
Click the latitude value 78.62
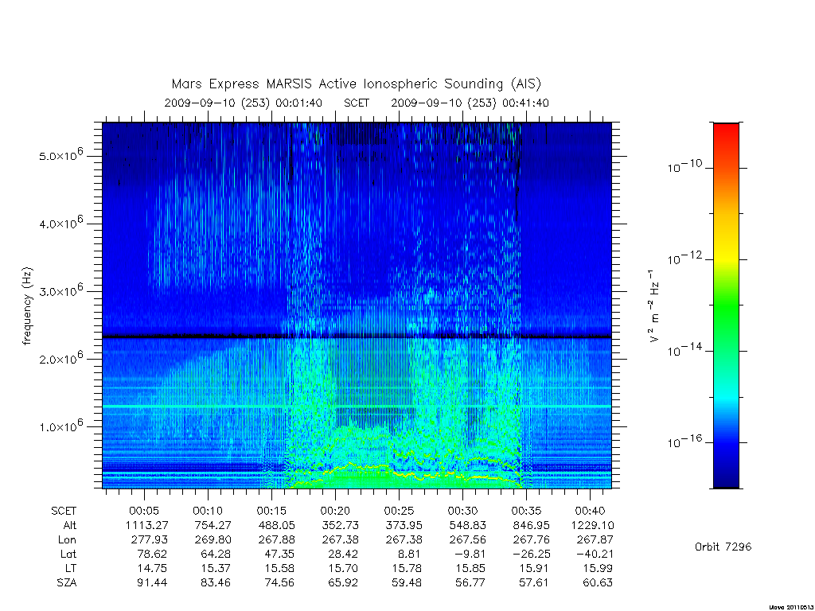click(x=151, y=554)
